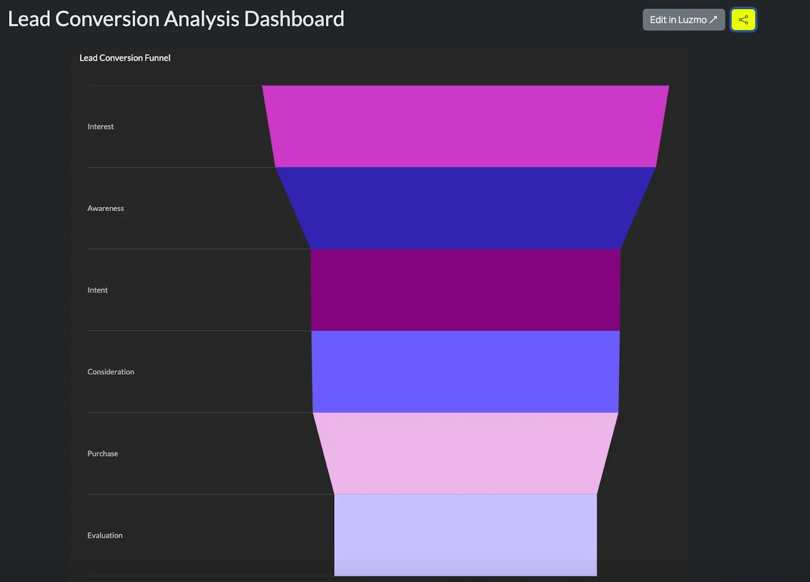This screenshot has height=582, width=810.
Task: Click the Consideration stage label
Action: coord(110,372)
